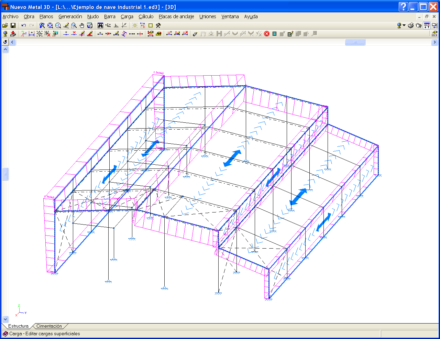Open the Cálculo menu
Viewport: 440px width, 339px height.
[146, 17]
